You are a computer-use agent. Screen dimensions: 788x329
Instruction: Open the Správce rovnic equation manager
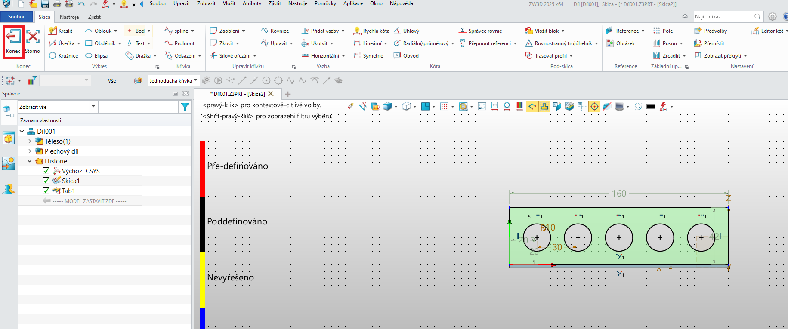point(480,31)
